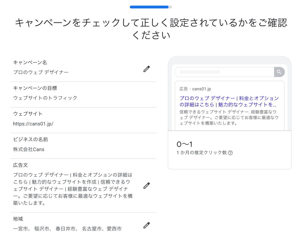Click the city list under 地域
The width and height of the screenshot is (306, 234).
pos(67,229)
